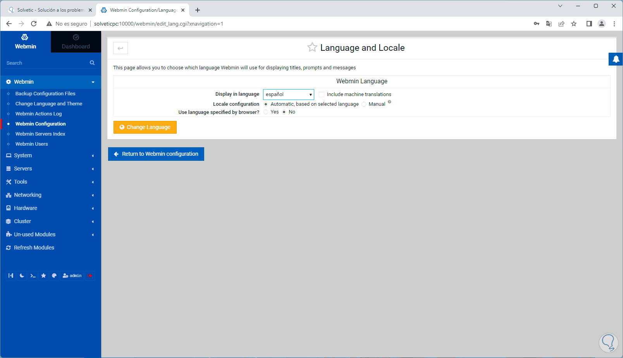Expand the System sidebar section

[50, 155]
